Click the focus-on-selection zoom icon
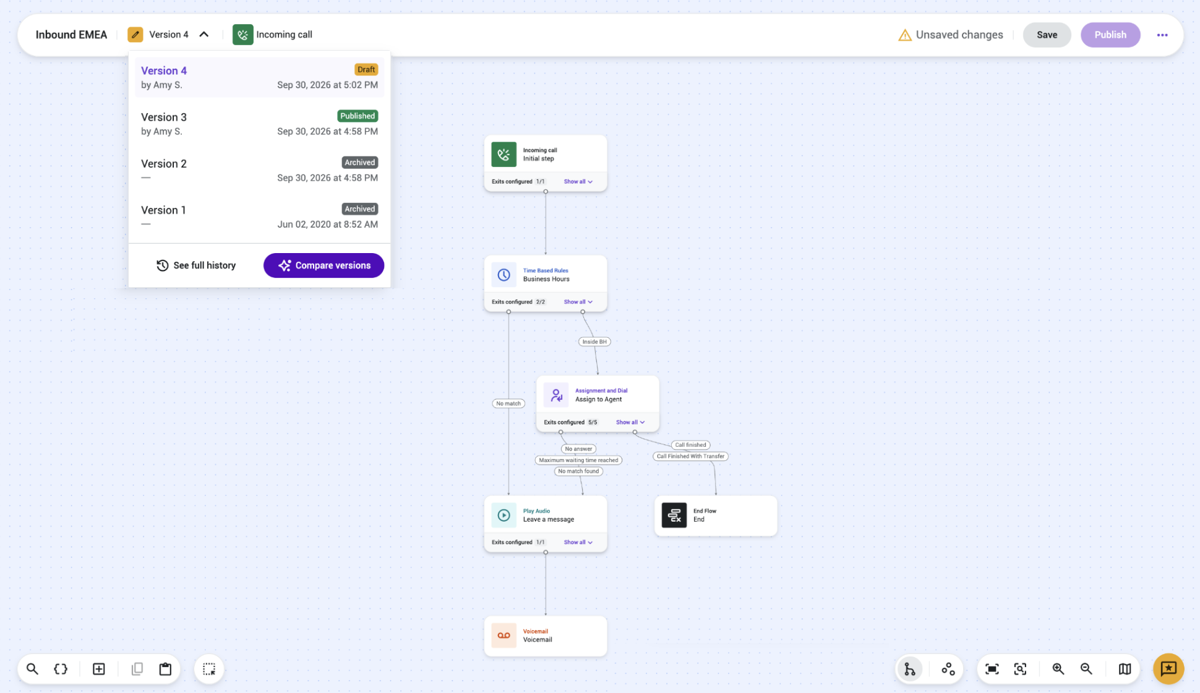Screen dimensions: 1200x693 [x=1021, y=669]
